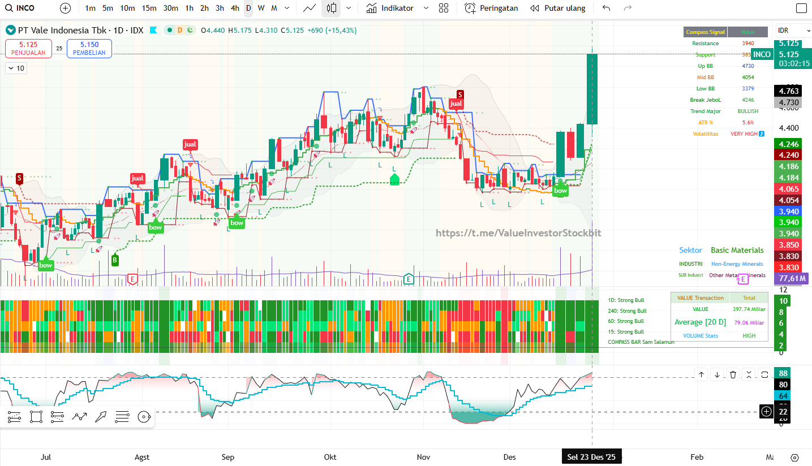Viewport: 812px width, 466px height.
Task: Open the Indikator favorites dropdown arrow
Action: pyautogui.click(x=426, y=8)
